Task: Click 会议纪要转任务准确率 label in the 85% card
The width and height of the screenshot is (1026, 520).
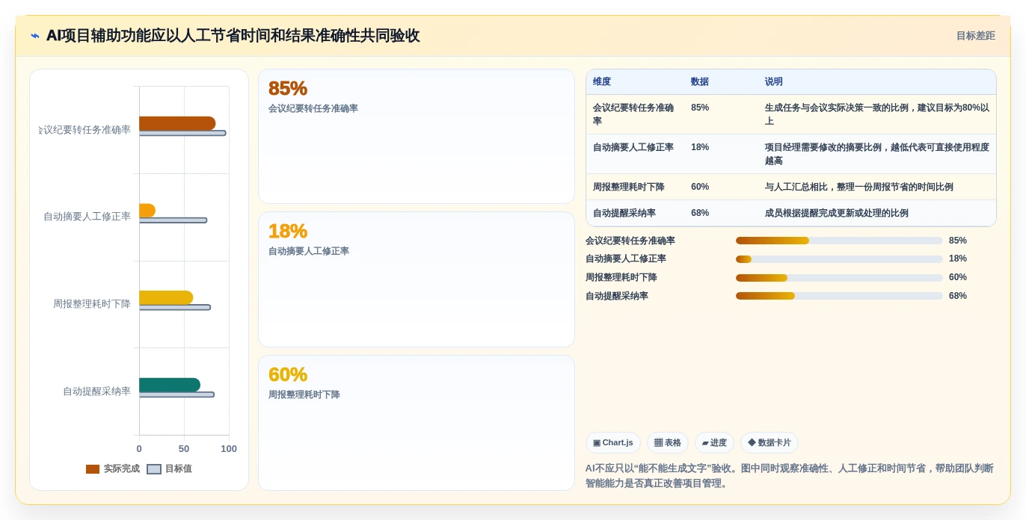Action: pyautogui.click(x=313, y=108)
